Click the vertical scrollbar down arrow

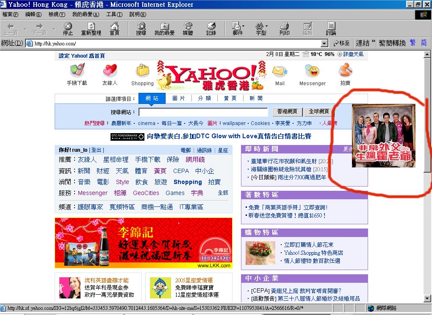point(427,298)
